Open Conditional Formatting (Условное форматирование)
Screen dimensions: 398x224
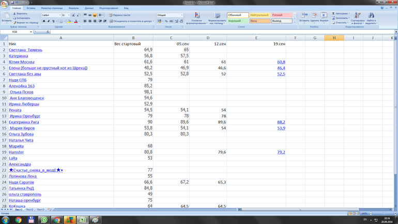pos(196,18)
